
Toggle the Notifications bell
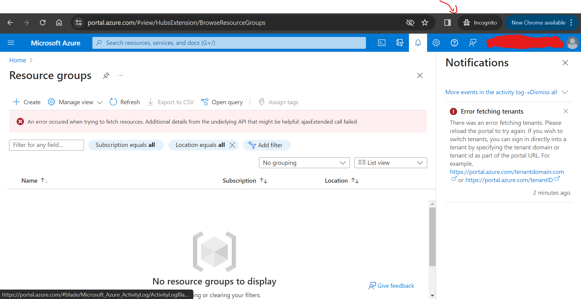[x=418, y=43]
